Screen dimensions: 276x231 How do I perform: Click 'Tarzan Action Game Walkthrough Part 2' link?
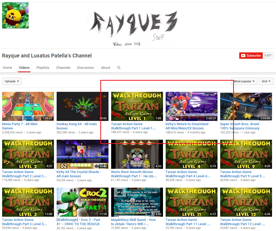(24, 174)
